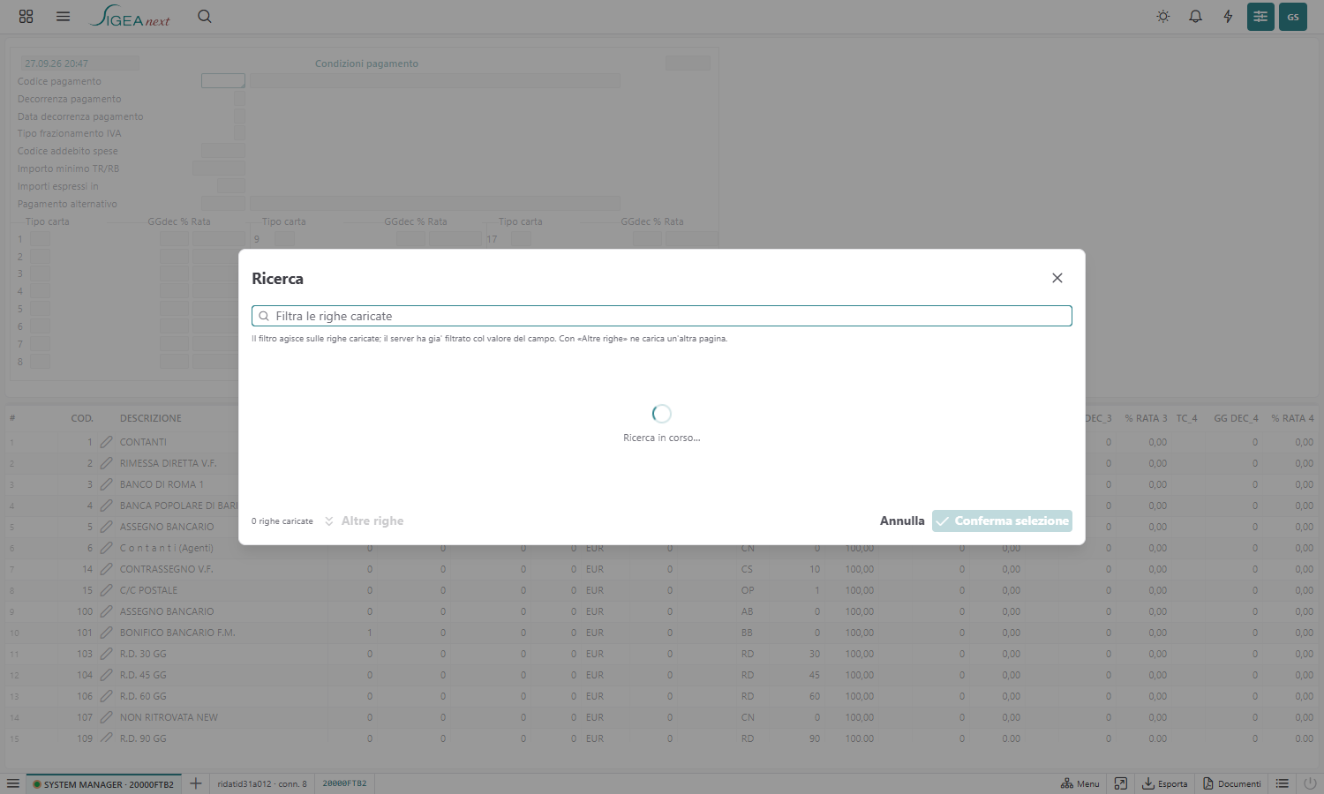Image resolution: width=1324 pixels, height=794 pixels.
Task: Click the power logout icon
Action: pyautogui.click(x=1310, y=783)
